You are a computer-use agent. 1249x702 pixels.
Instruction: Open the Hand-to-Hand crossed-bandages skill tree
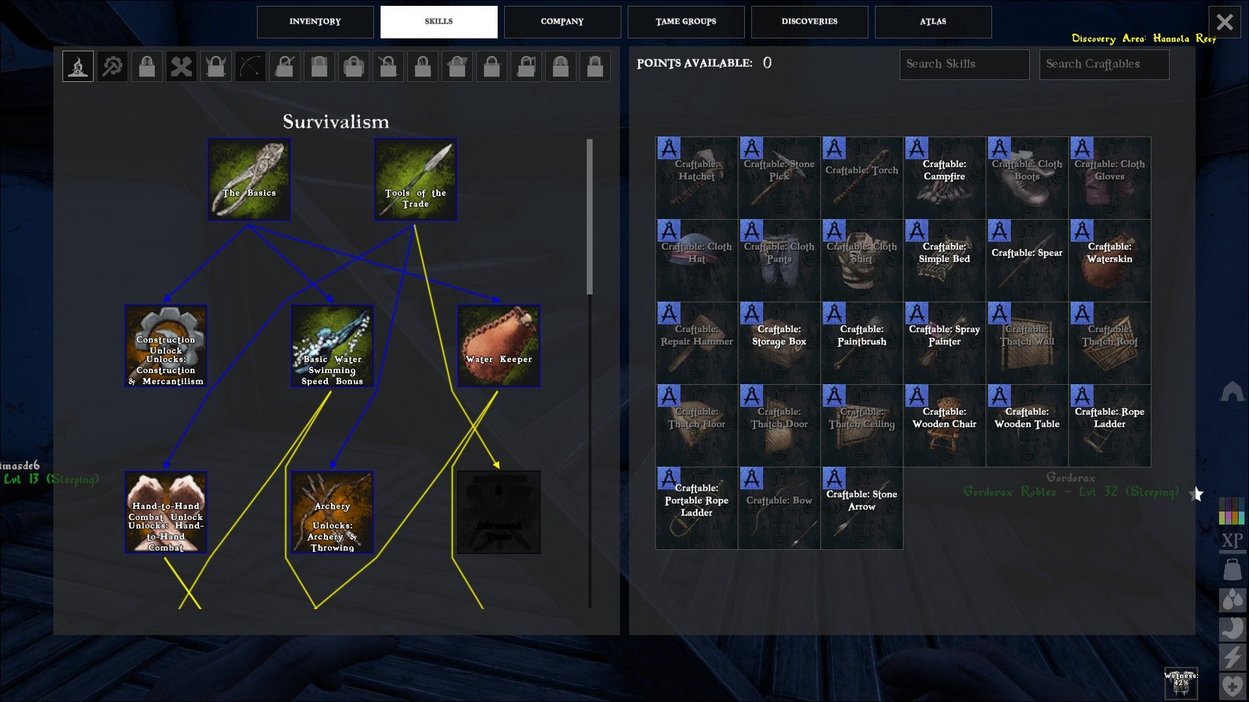[181, 66]
